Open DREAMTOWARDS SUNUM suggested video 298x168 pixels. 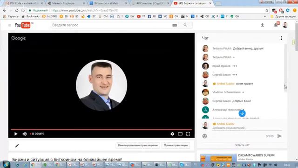click(218, 158)
